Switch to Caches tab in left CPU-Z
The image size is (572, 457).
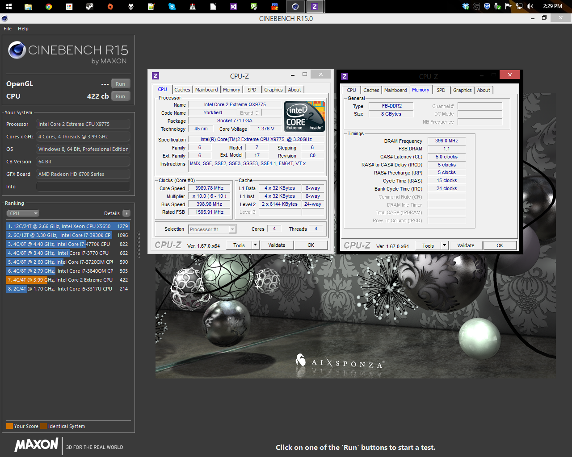[x=182, y=90]
